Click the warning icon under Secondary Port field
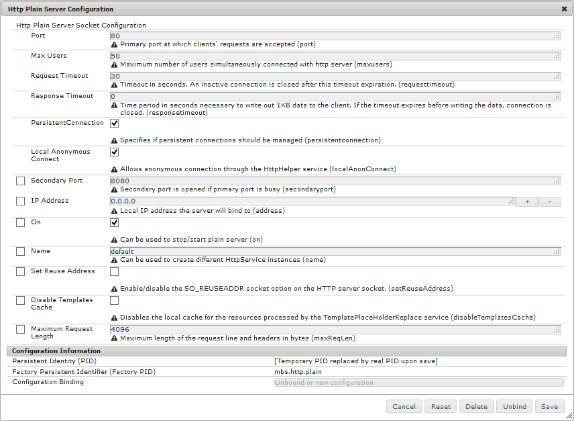 pyautogui.click(x=114, y=189)
